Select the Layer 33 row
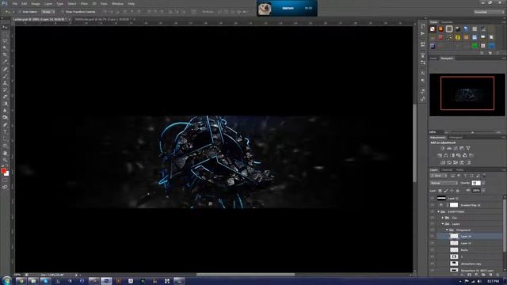 point(470,243)
